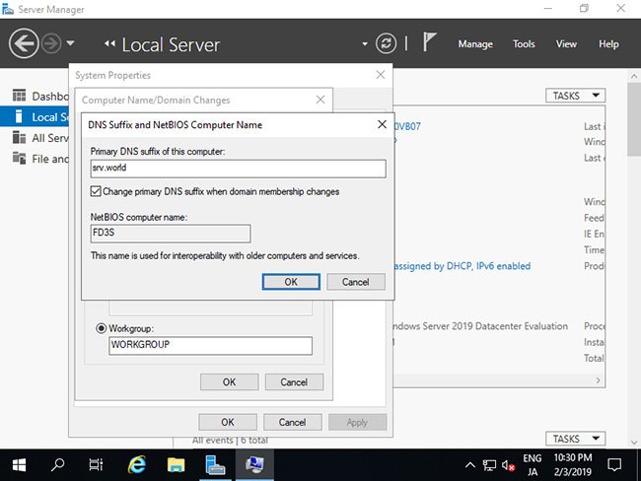Open navigation history dropdown arrow
This screenshot has width=641, height=481.
(x=70, y=42)
